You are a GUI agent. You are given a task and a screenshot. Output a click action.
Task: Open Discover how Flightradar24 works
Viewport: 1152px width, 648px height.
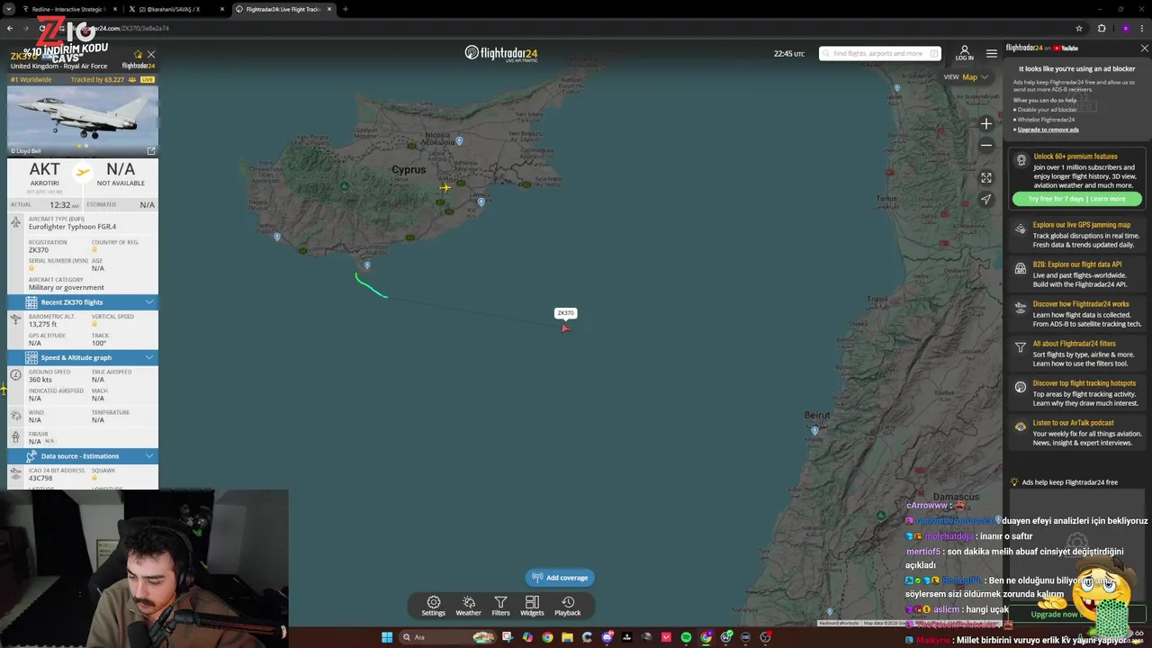coord(1078,314)
